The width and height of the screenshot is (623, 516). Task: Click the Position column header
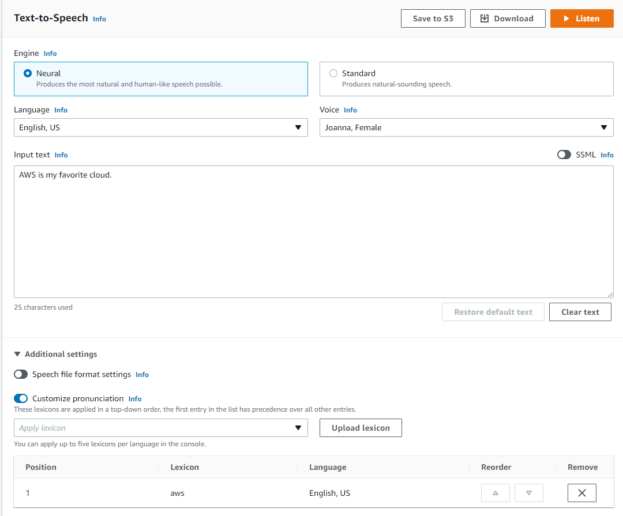pos(41,467)
